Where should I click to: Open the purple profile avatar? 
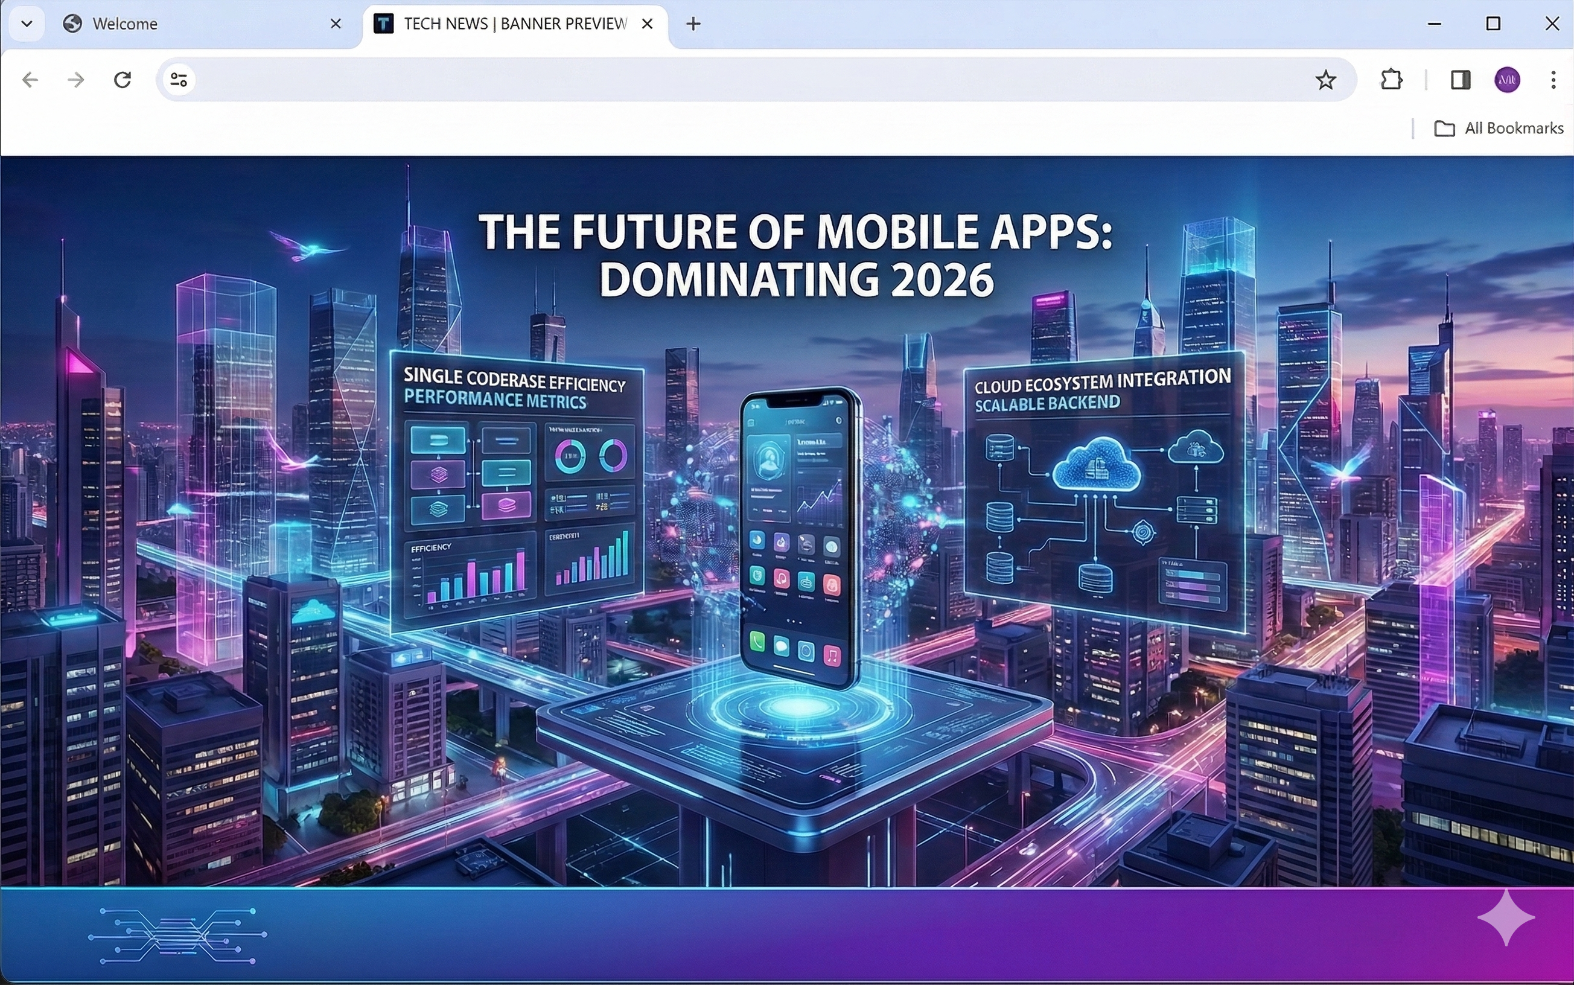click(1507, 80)
